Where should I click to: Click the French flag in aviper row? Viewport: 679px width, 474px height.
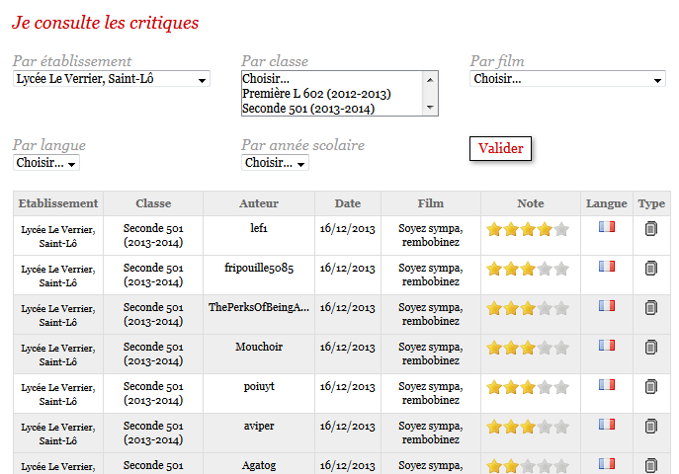pyautogui.click(x=607, y=424)
